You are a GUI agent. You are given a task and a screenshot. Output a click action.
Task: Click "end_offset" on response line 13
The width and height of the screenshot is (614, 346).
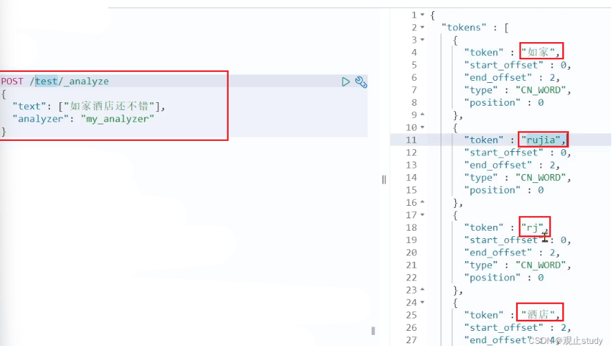pos(498,165)
